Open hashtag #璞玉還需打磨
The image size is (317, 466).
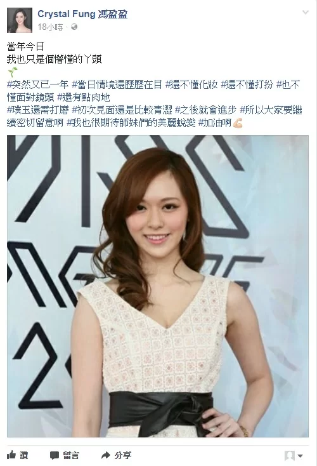click(x=37, y=110)
